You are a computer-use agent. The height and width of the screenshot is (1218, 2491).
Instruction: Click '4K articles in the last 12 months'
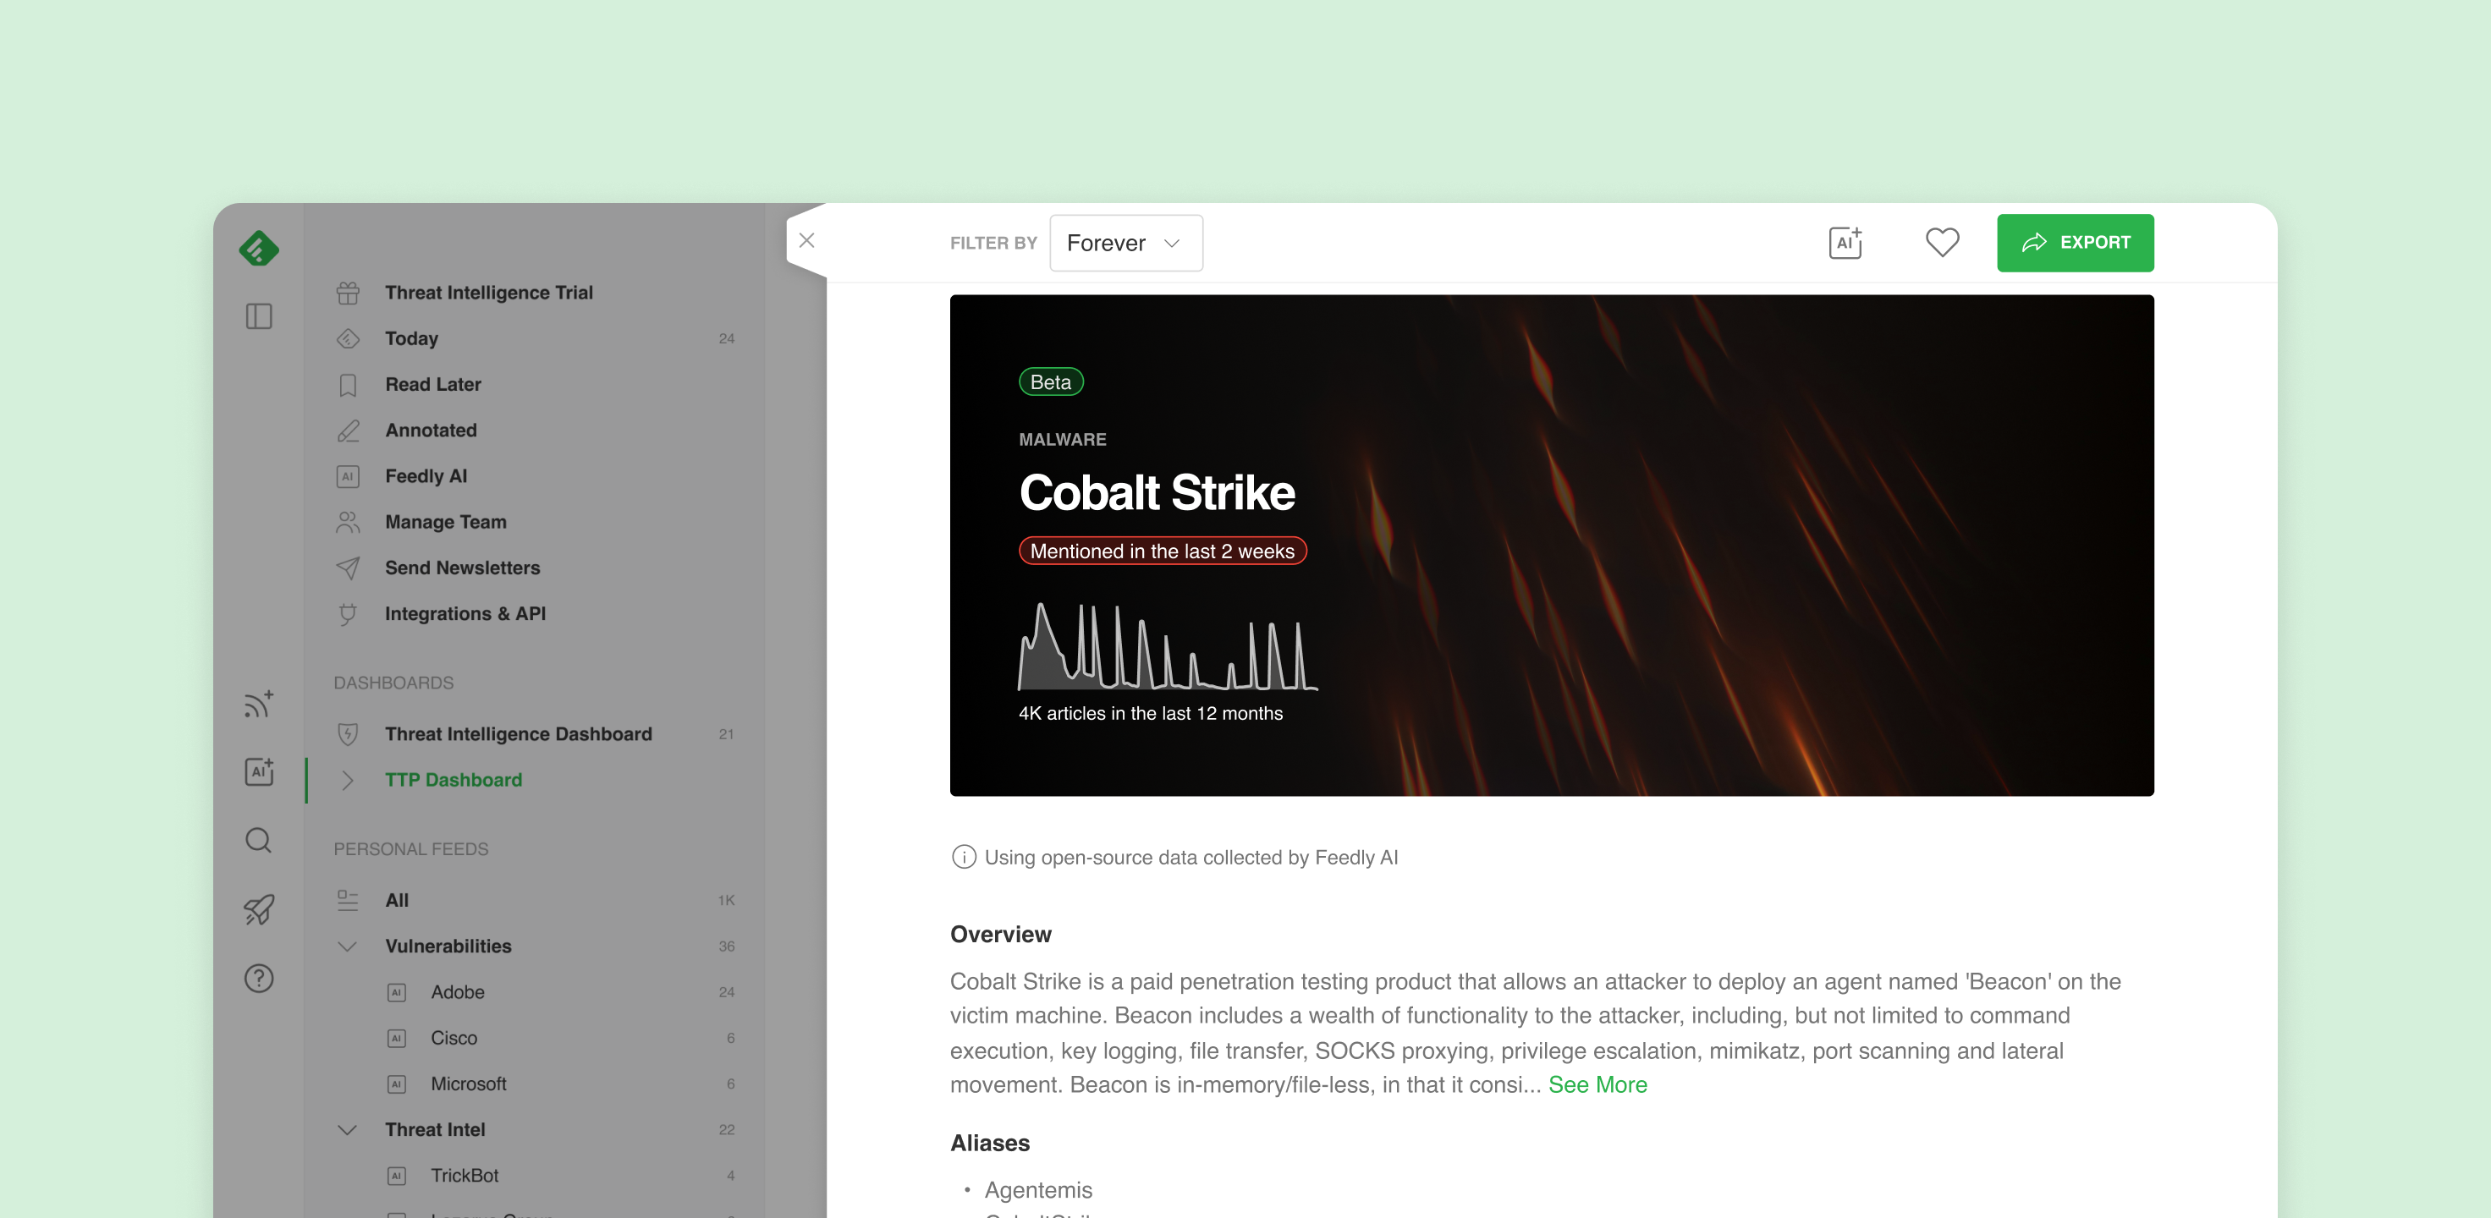click(1151, 713)
